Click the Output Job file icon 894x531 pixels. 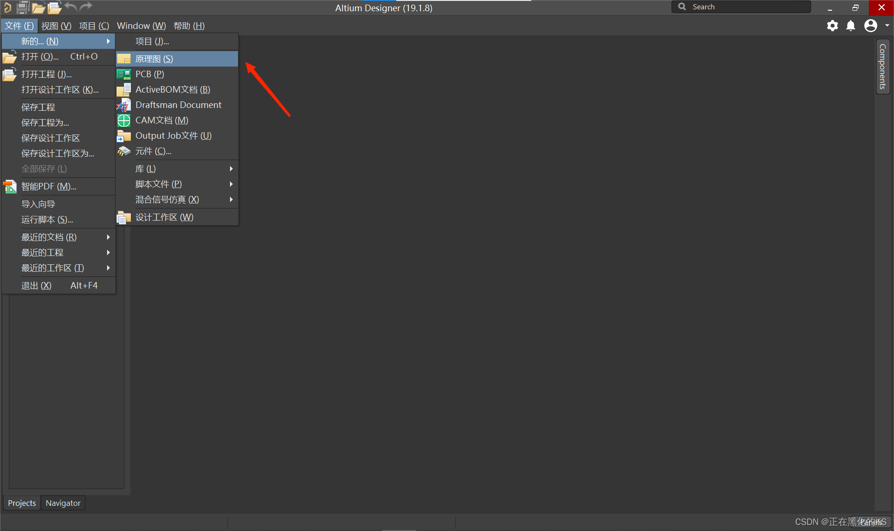point(124,136)
